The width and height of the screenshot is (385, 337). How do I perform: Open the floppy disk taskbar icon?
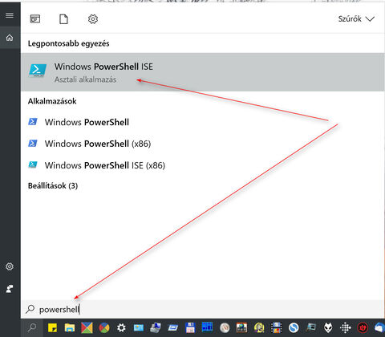click(x=190, y=327)
